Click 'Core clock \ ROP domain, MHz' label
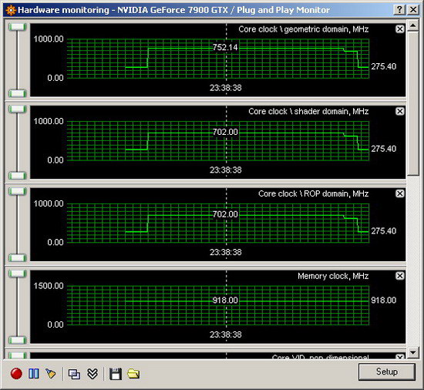Screen dimensions: 424x390 coord(314,193)
